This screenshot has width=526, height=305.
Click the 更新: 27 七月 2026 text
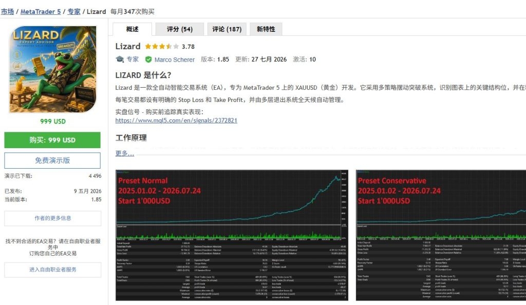(261, 59)
